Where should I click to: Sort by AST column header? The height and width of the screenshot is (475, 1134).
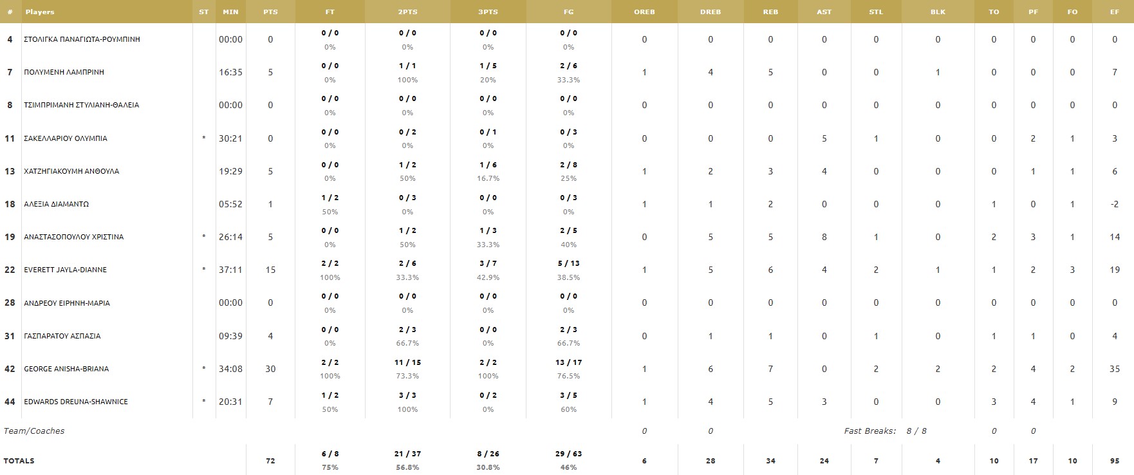point(824,12)
